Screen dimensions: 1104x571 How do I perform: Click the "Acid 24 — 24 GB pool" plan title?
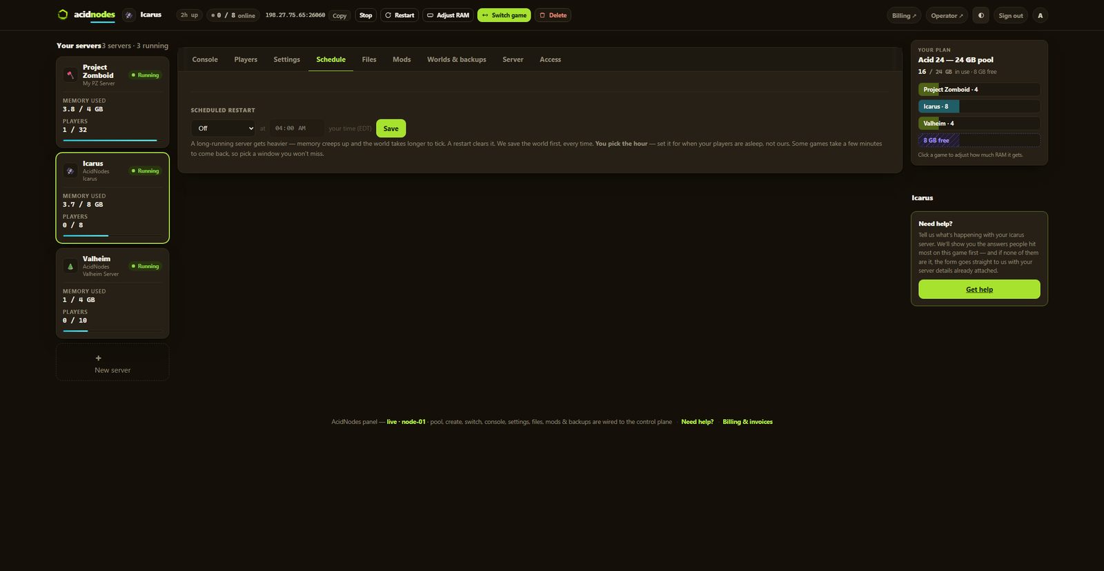point(956,60)
